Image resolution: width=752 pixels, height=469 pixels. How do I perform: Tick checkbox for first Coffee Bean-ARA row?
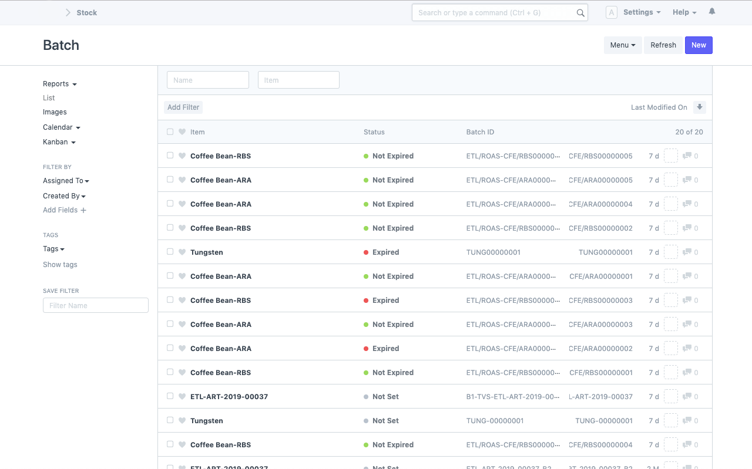click(x=170, y=180)
